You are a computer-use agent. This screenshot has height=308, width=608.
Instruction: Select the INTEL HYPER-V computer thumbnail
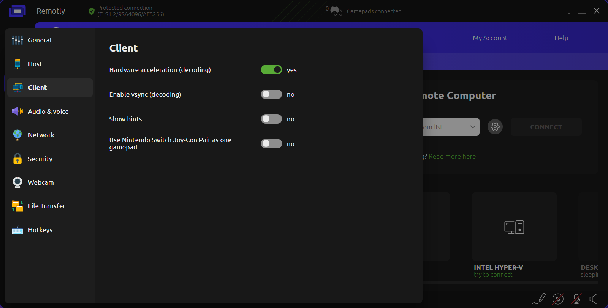pos(514,227)
